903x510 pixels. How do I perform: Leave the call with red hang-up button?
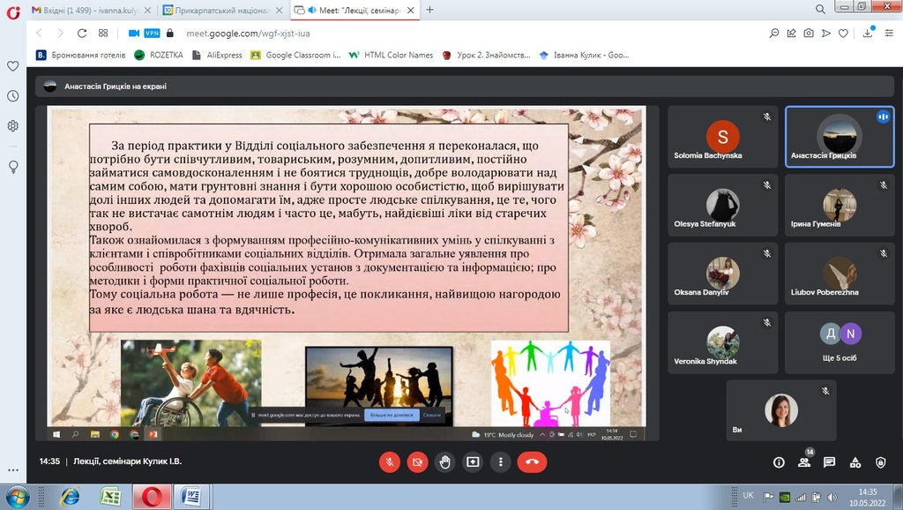pos(532,461)
